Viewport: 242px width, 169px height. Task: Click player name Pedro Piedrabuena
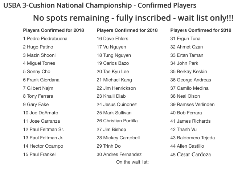pyautogui.click(x=47, y=39)
